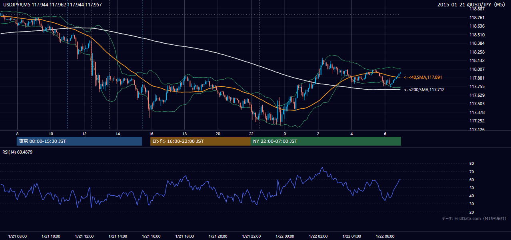Click the RSI 20 level label

coord(471,212)
